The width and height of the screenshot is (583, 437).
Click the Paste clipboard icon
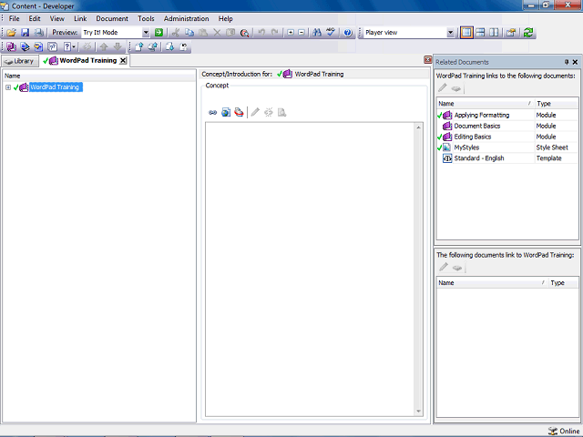click(x=203, y=33)
